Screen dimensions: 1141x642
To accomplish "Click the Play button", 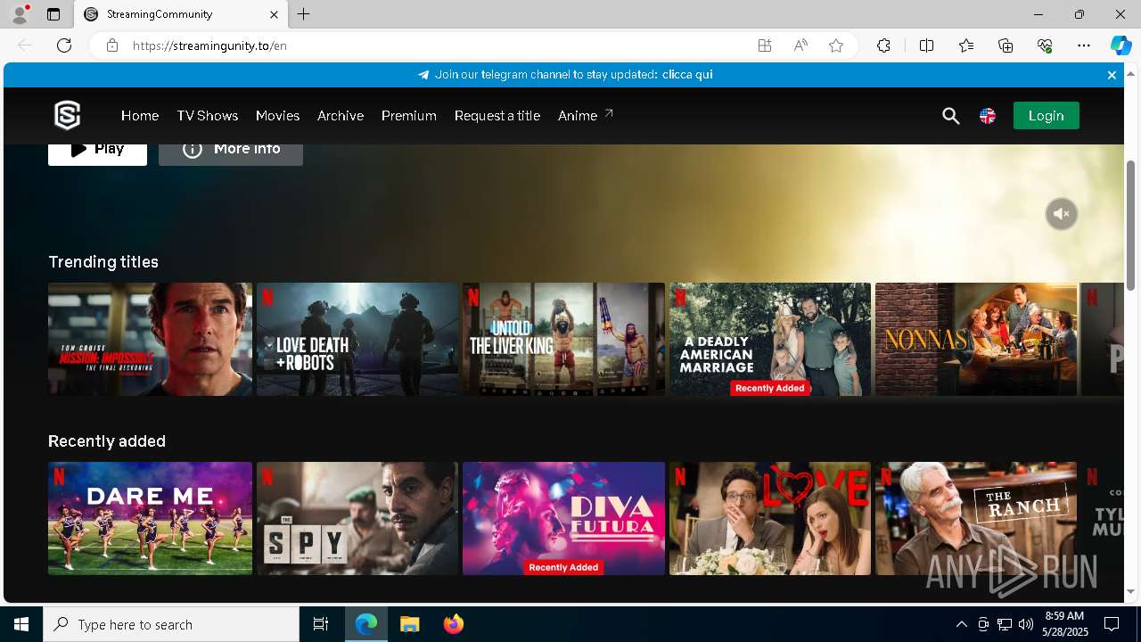I will 97,154.
